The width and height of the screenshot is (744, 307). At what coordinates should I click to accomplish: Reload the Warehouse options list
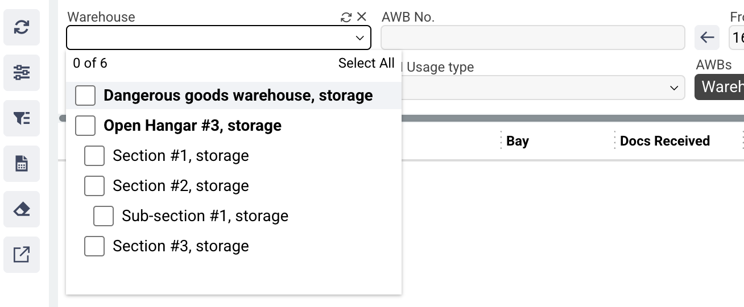(346, 17)
